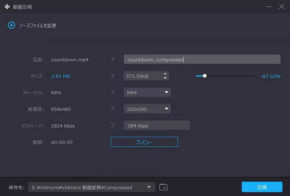Click the compression ratio slider handle
This screenshot has width=290, height=196.
click(x=205, y=76)
